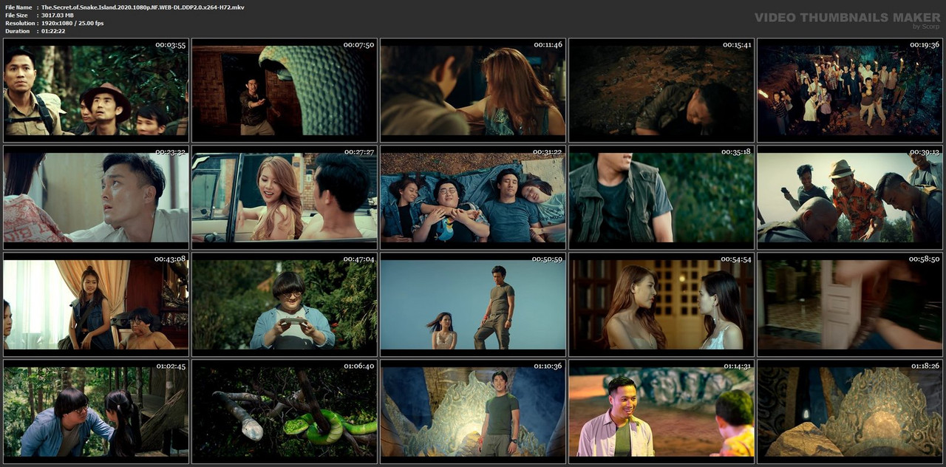Select the thumbnail at 00:11:46

coord(473,90)
